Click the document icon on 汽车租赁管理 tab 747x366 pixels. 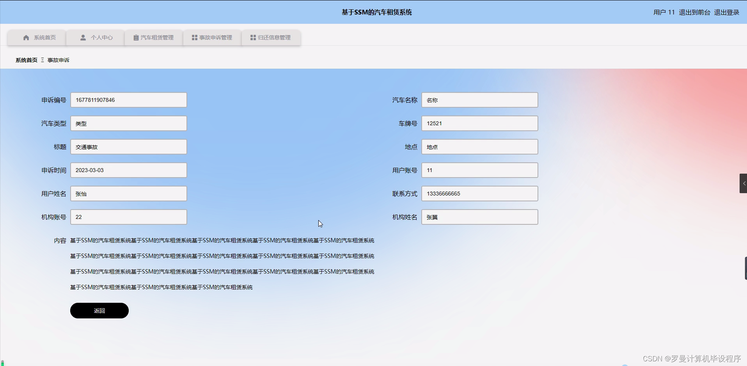pos(135,37)
